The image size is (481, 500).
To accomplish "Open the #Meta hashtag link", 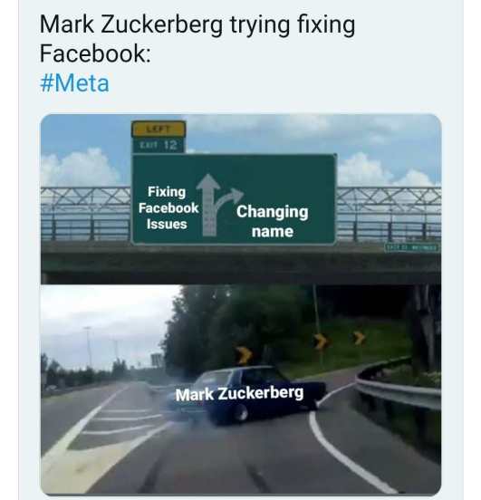I will click(74, 83).
